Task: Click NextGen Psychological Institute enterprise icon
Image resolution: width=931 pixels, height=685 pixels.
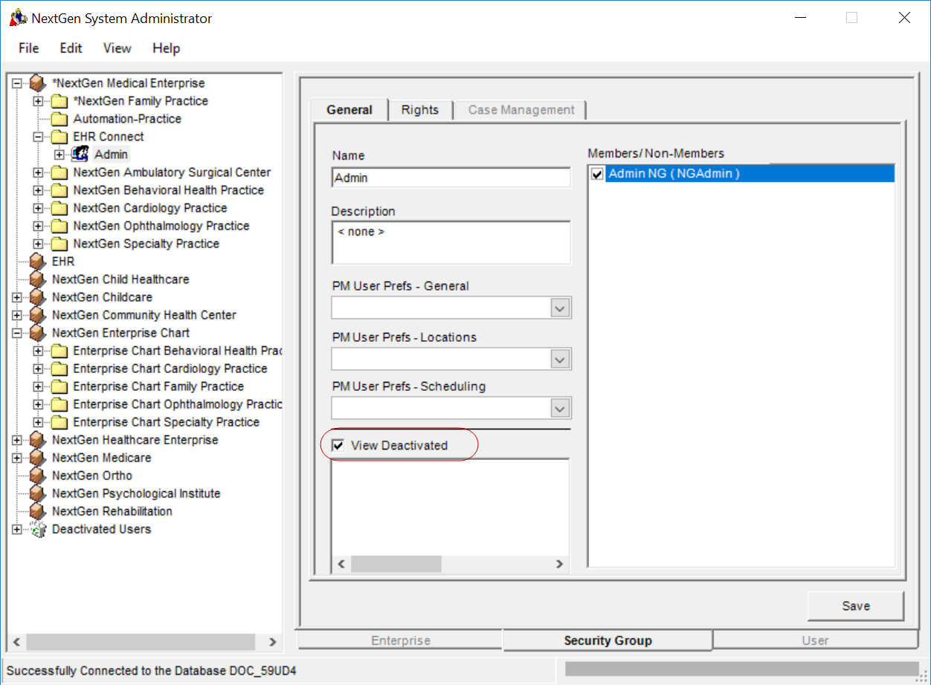Action: click(38, 493)
